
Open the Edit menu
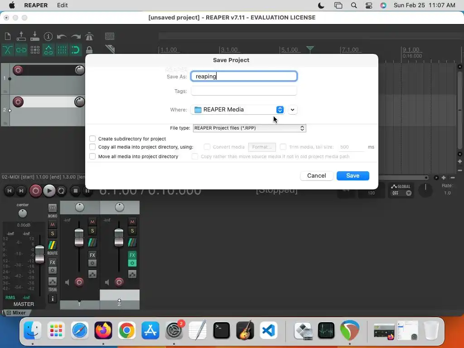(62, 5)
